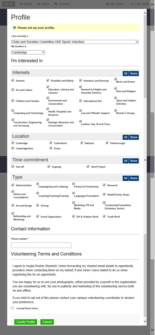Open the first Basket menu item
The width and height of the screenshot is (155, 335).
pyautogui.click(x=26, y=4)
